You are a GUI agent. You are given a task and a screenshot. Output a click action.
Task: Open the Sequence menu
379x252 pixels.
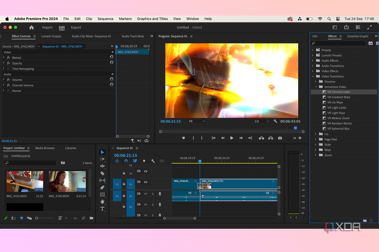coord(105,19)
